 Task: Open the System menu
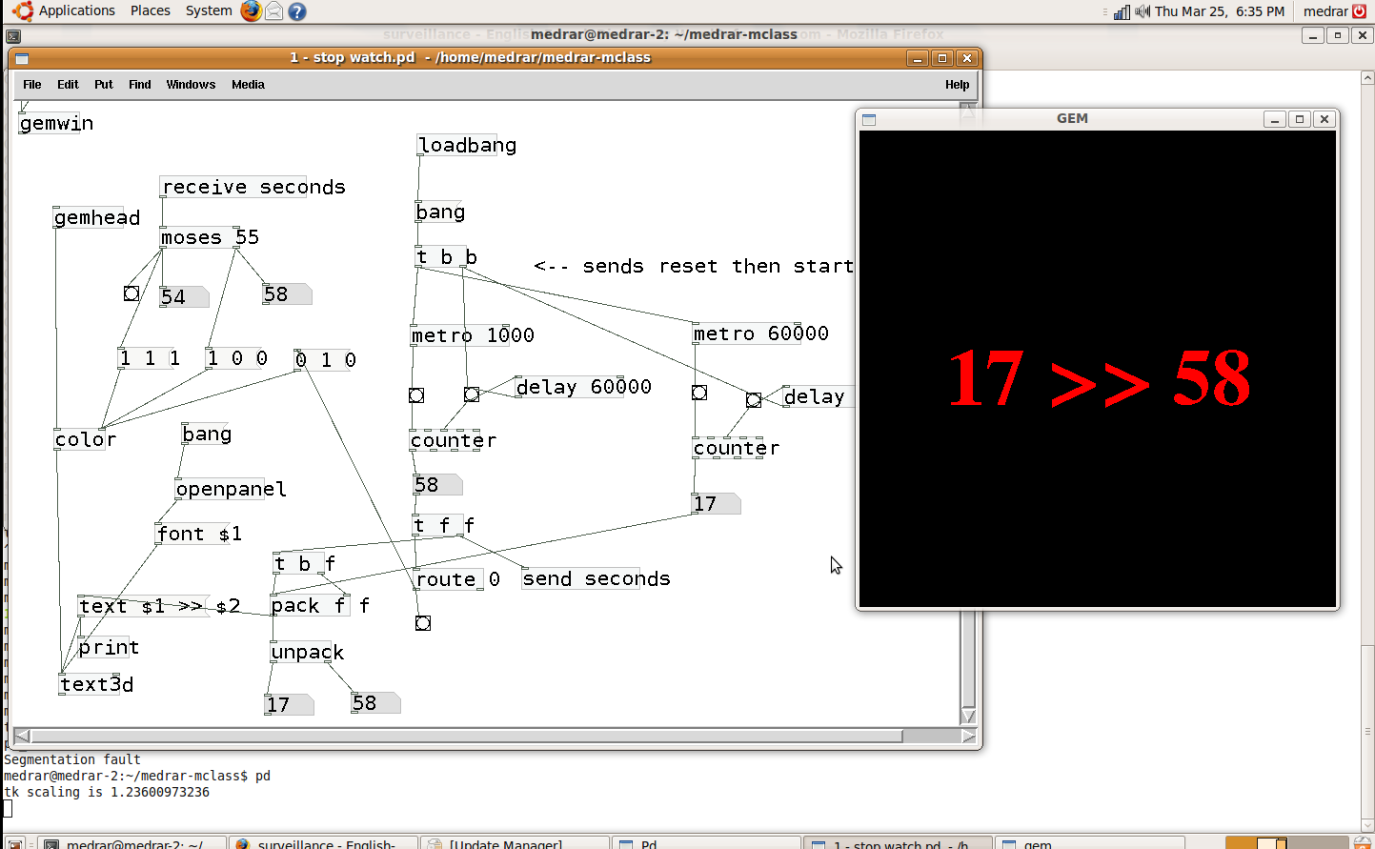[209, 10]
